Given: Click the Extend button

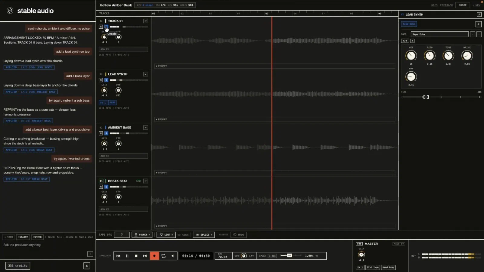Looking at the screenshot, I should (x=38, y=237).
